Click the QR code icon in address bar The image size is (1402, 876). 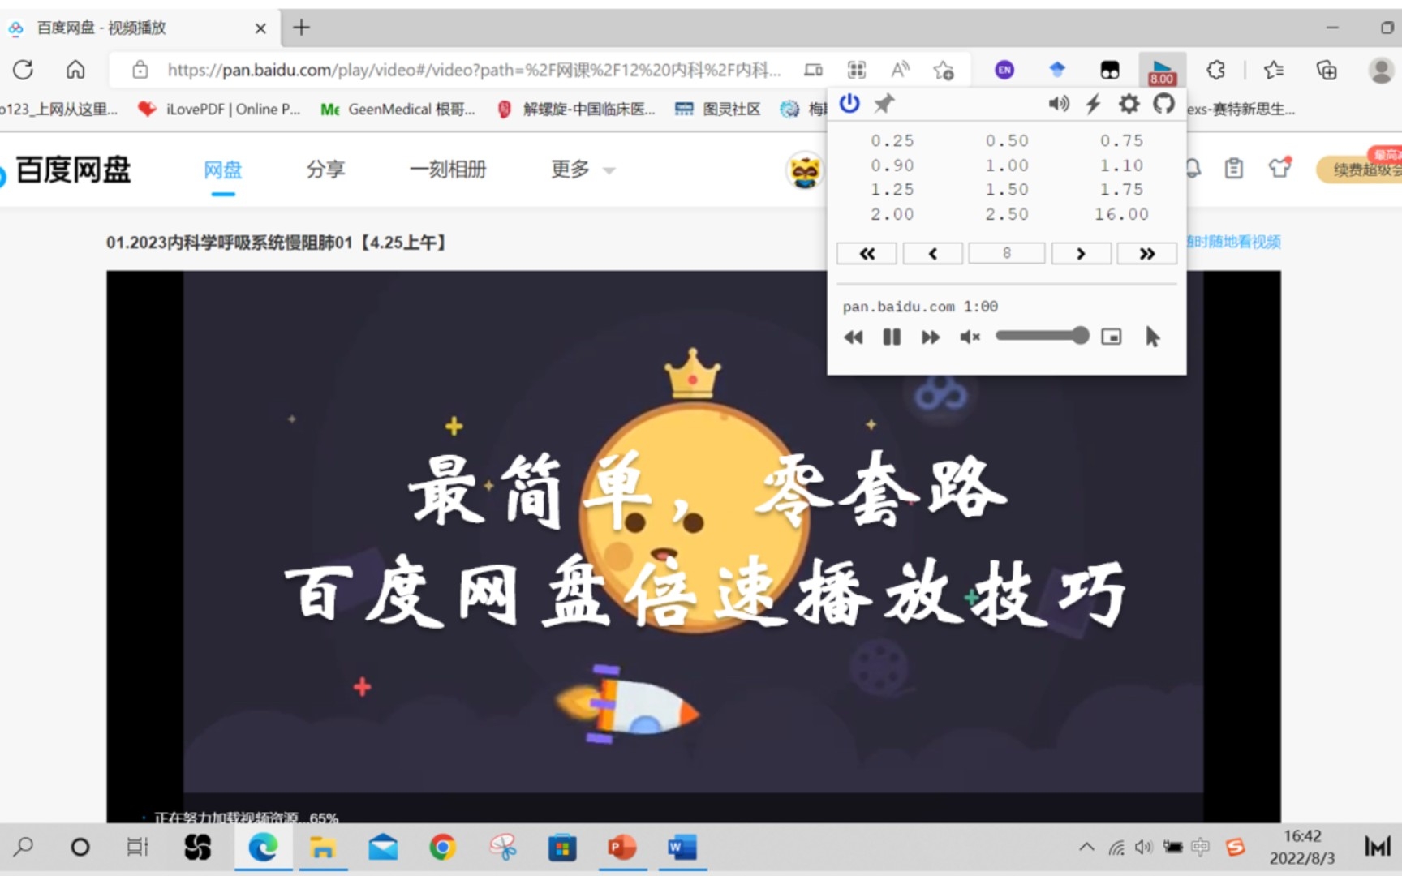pos(857,71)
